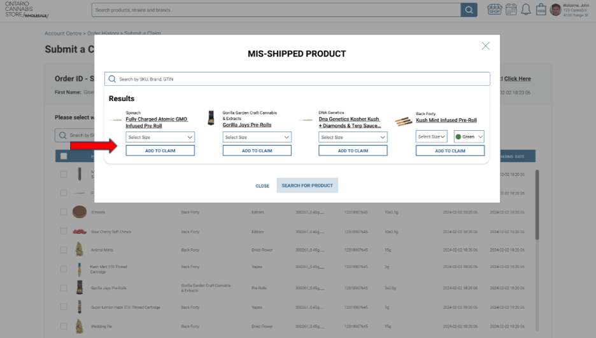Click 'Pre Rolls' in background Gorilla Jays row
The image size is (596, 338).
coord(259,288)
